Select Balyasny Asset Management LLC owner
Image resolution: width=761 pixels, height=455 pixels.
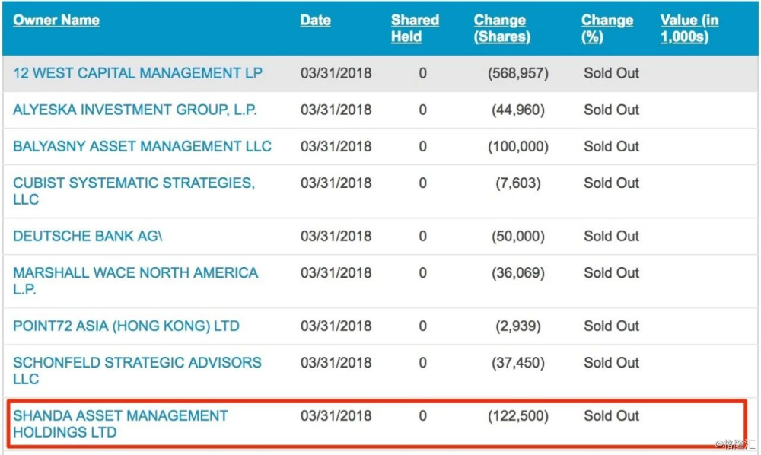[x=142, y=147]
